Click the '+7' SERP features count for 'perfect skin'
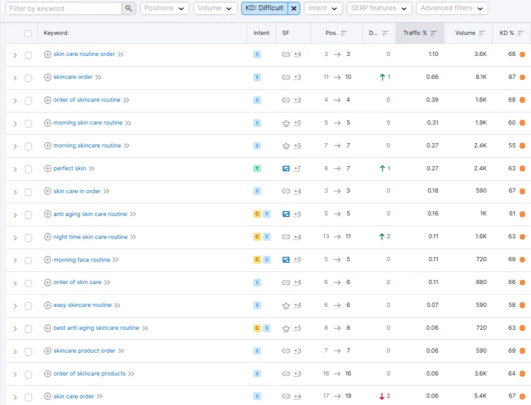Screen dimensions: 531x405 (297, 168)
